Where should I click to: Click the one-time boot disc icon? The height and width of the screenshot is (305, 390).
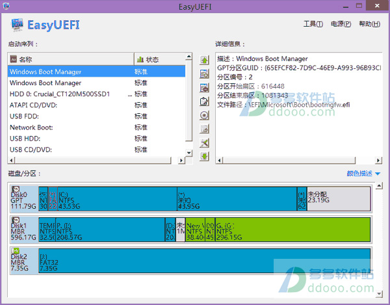tap(204, 115)
